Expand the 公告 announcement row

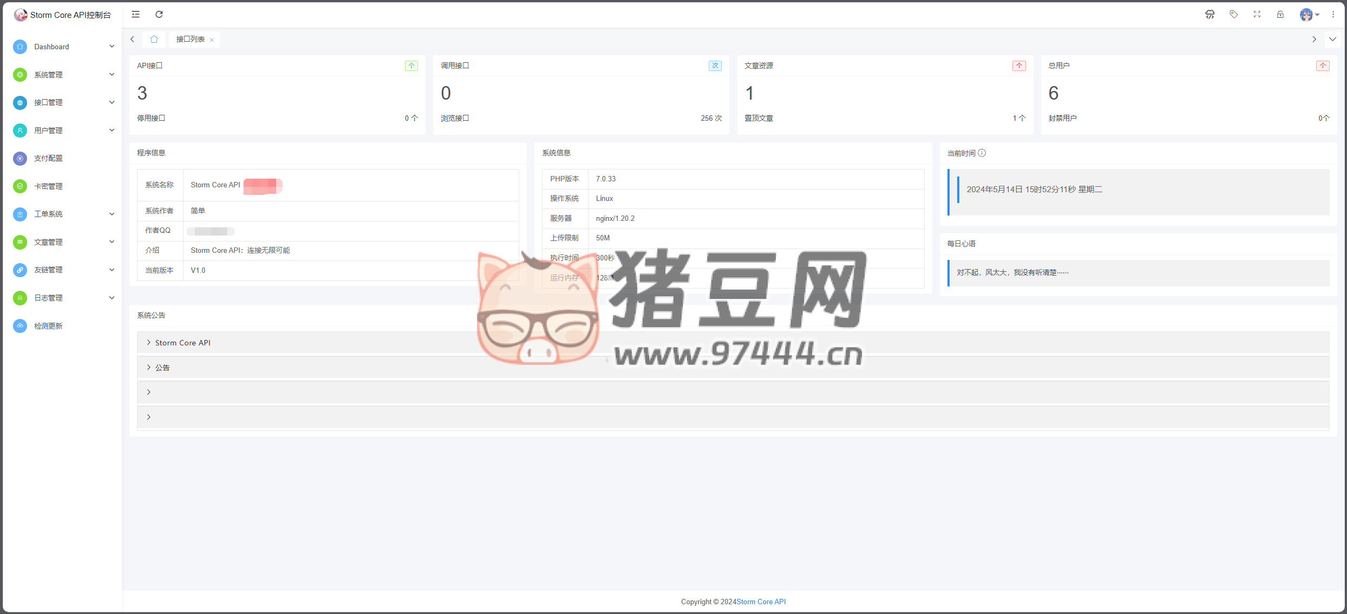point(162,368)
